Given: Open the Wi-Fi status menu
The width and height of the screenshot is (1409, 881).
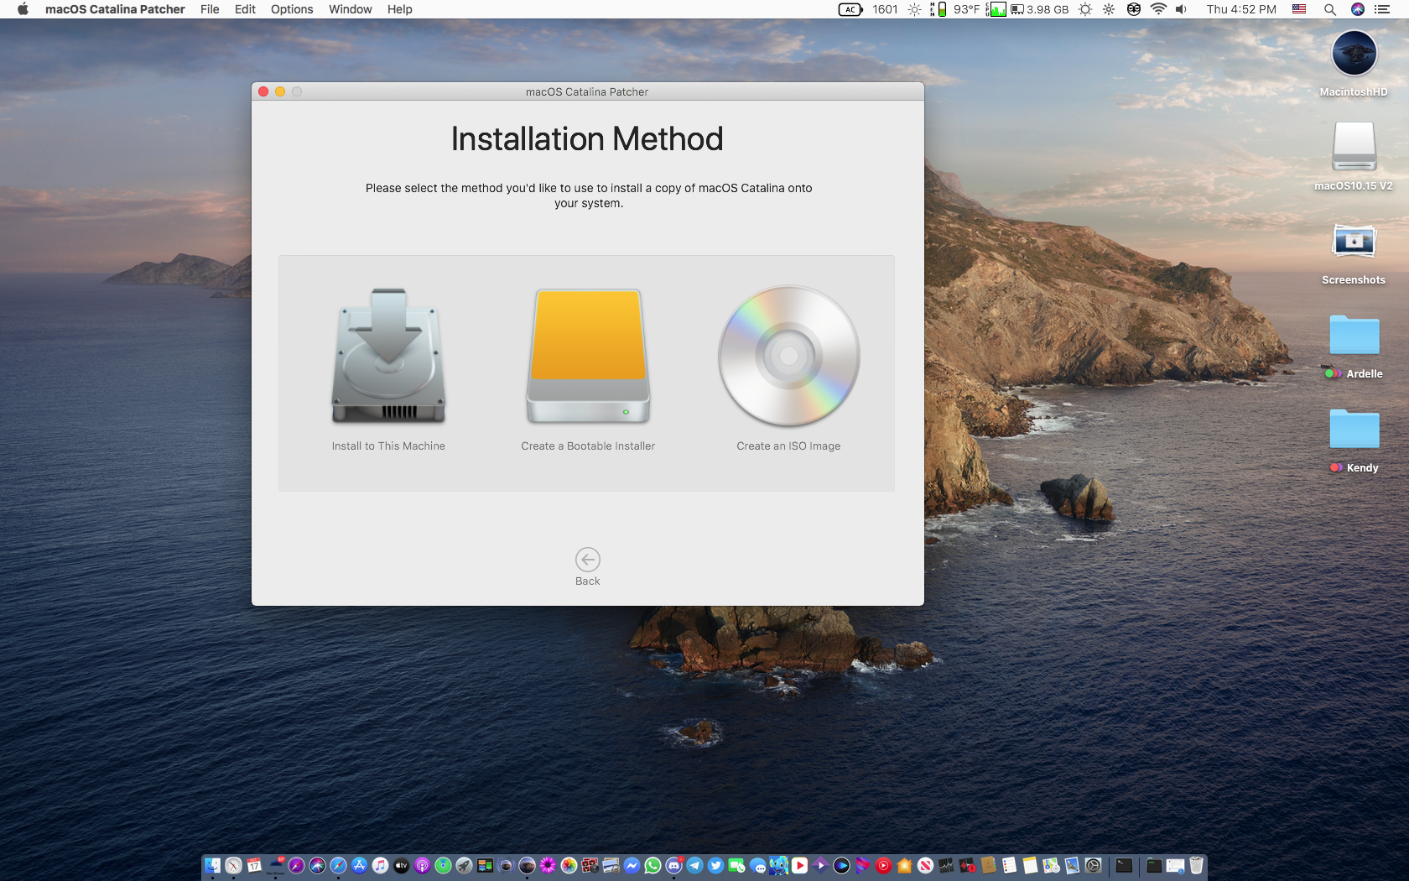Looking at the screenshot, I should [x=1158, y=9].
